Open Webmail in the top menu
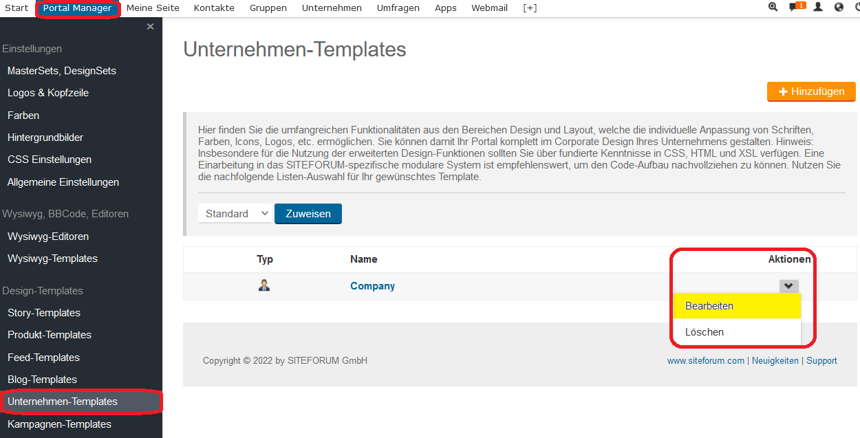Image resolution: width=860 pixels, height=438 pixels. [x=489, y=8]
